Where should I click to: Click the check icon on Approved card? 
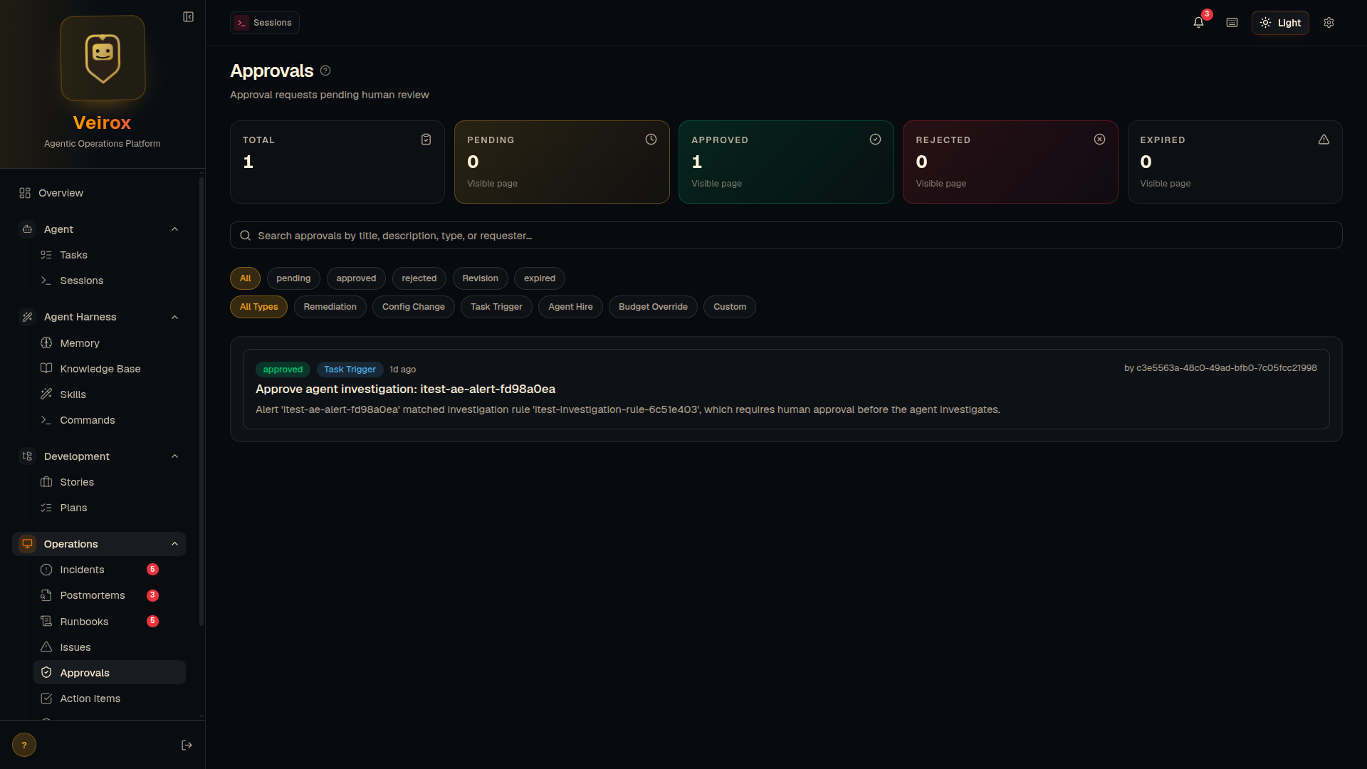tap(875, 140)
